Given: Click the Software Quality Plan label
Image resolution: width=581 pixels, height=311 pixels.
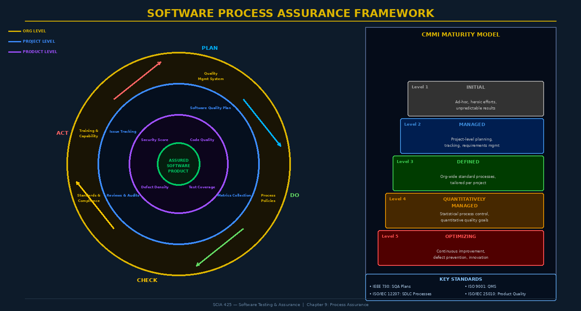Looking at the screenshot, I should click(210, 107).
